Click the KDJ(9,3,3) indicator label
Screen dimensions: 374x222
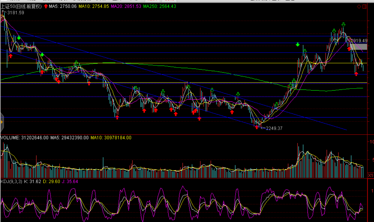coord(12,182)
